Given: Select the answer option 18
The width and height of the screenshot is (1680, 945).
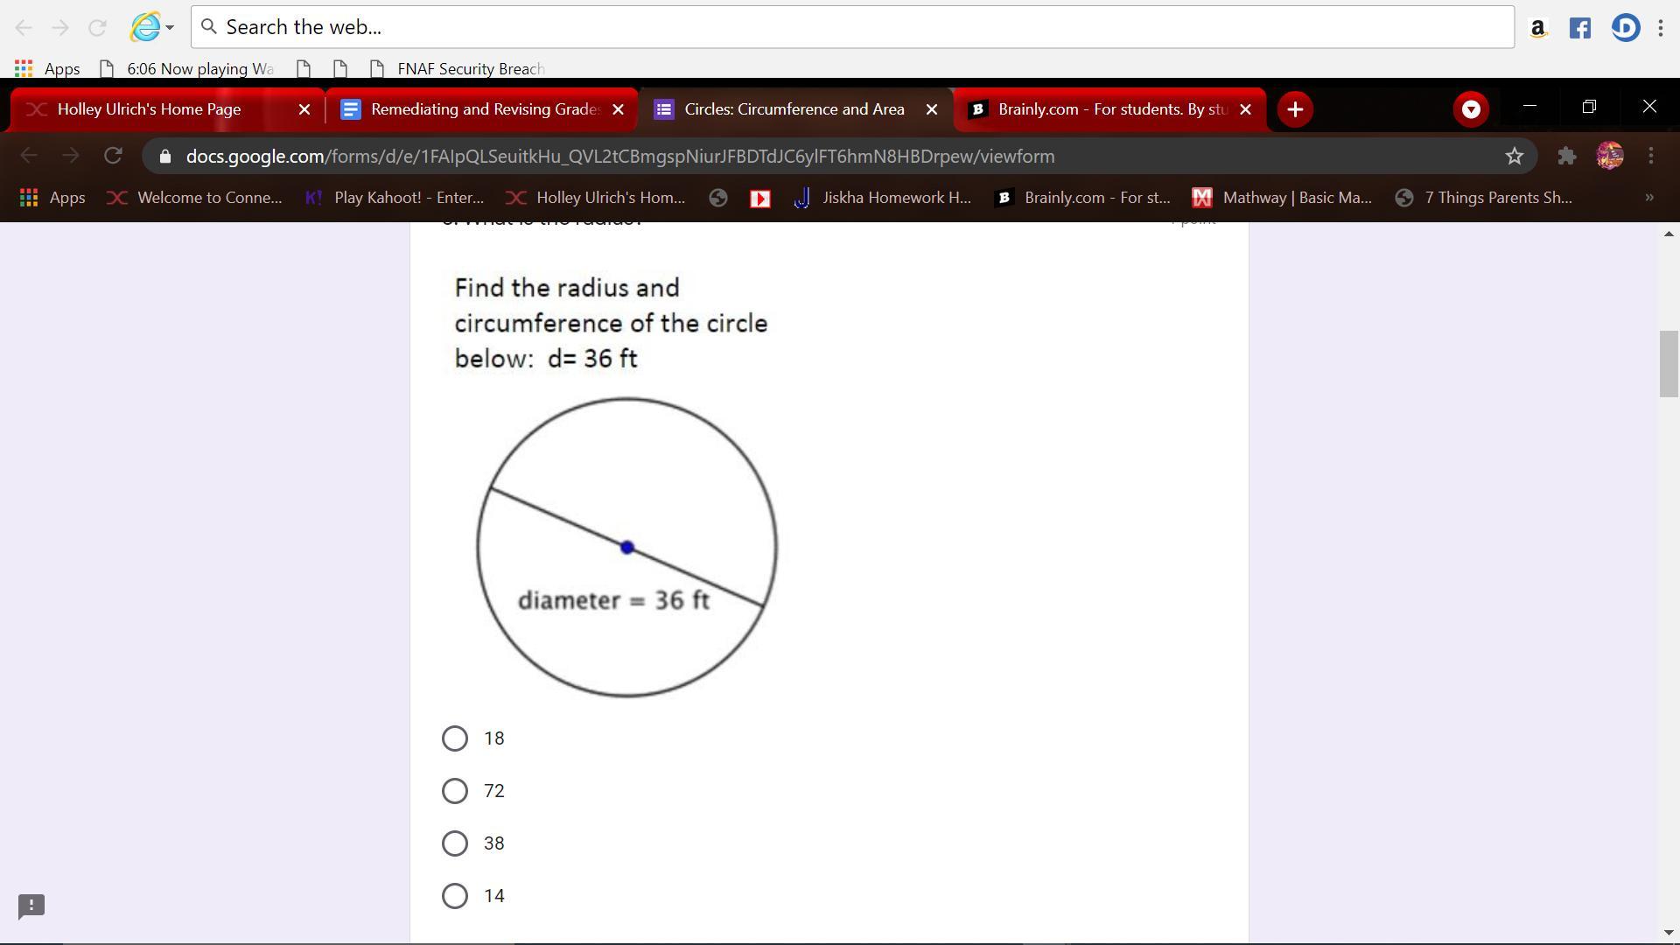Looking at the screenshot, I should [x=455, y=738].
